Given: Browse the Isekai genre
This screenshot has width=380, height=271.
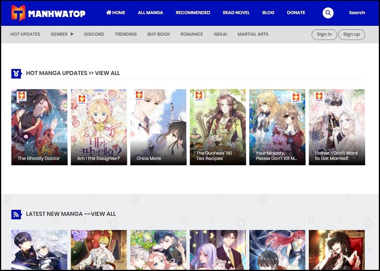Looking at the screenshot, I should point(220,34).
